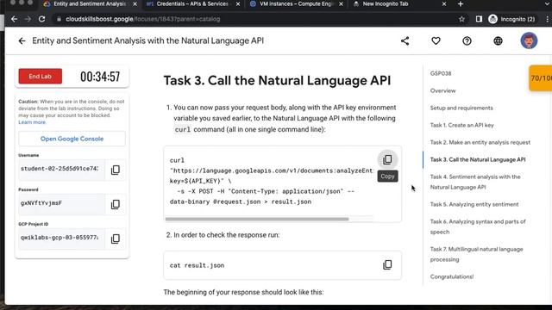
Task: Switch to New Incognito Tab
Action: 386,3
